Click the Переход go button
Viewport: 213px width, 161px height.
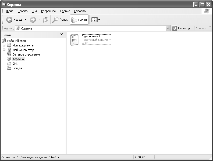[181, 28]
